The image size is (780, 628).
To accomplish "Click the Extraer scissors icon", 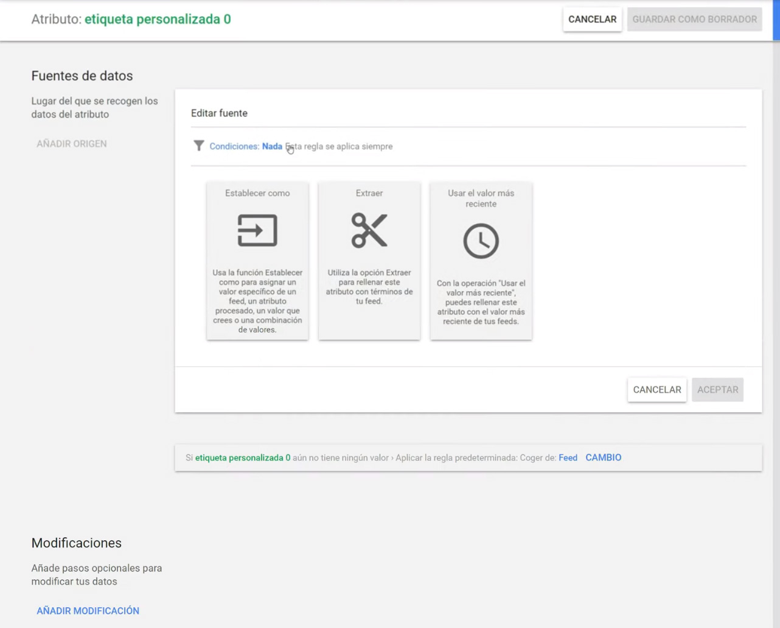I will 369,230.
